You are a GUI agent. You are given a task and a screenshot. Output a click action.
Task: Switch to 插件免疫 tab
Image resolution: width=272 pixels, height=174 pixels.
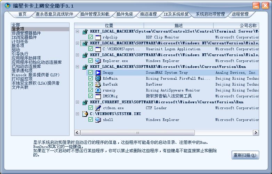[125, 14]
